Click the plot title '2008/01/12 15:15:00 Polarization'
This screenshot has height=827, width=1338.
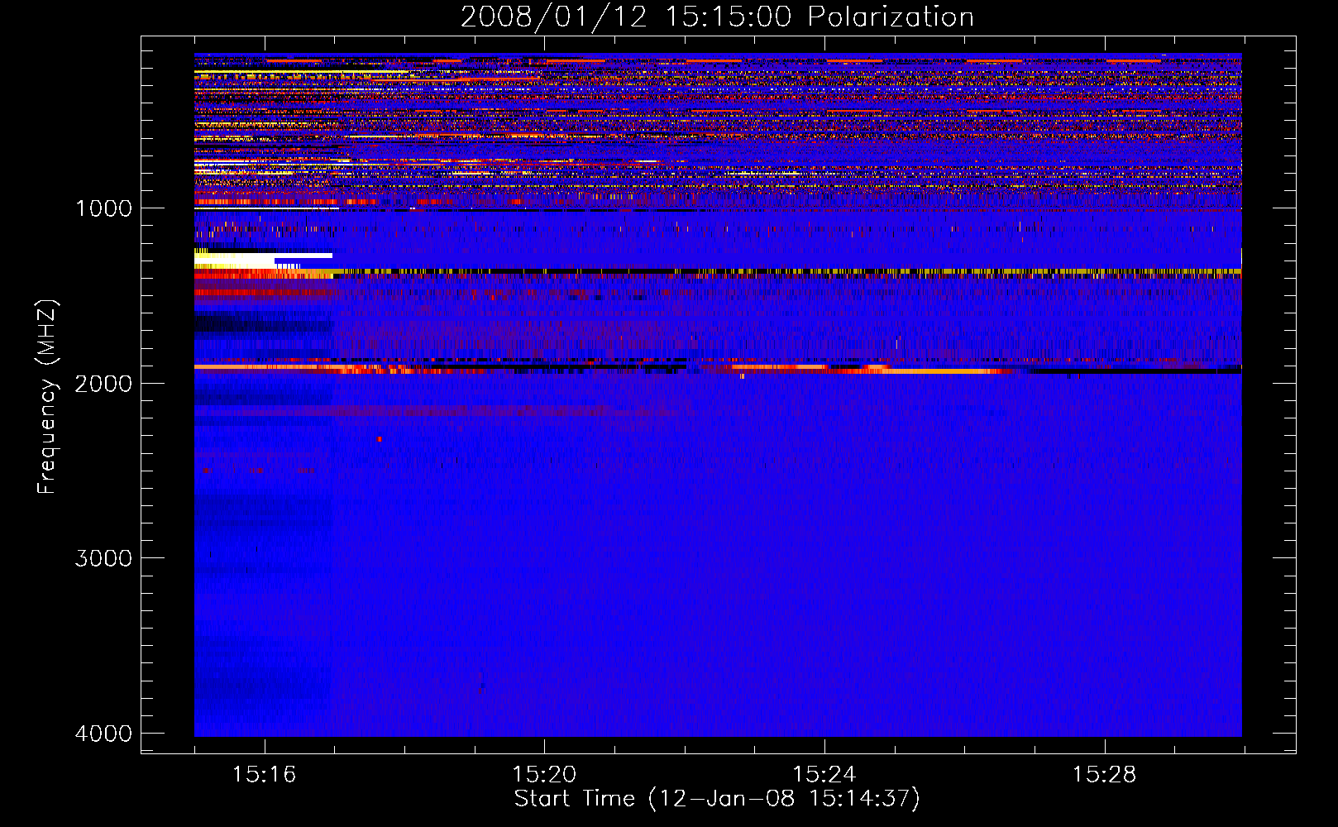[717, 17]
